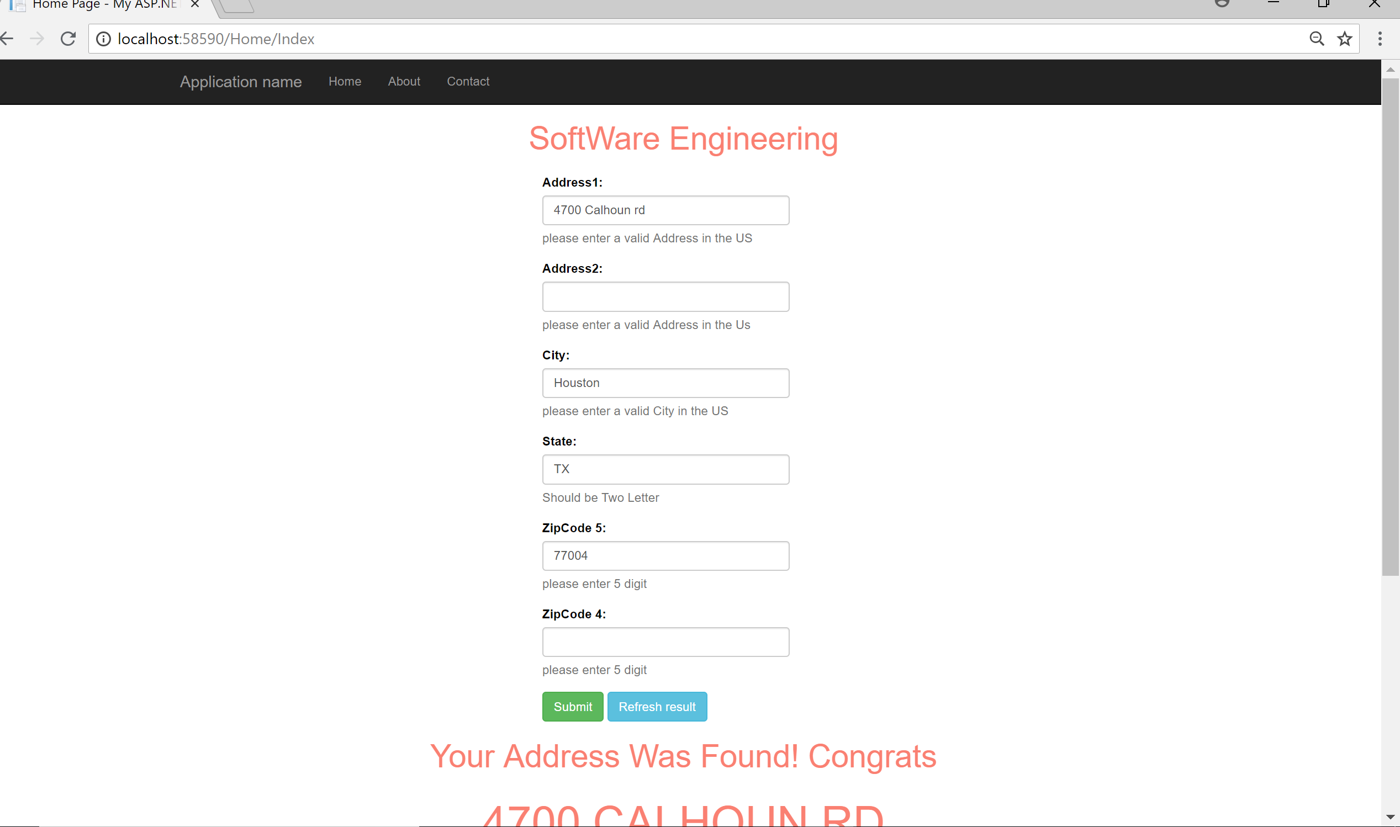The image size is (1400, 827).
Task: Open the Chrome three-dot menu
Action: pyautogui.click(x=1380, y=39)
